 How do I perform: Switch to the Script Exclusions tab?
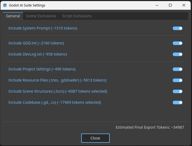77,16
